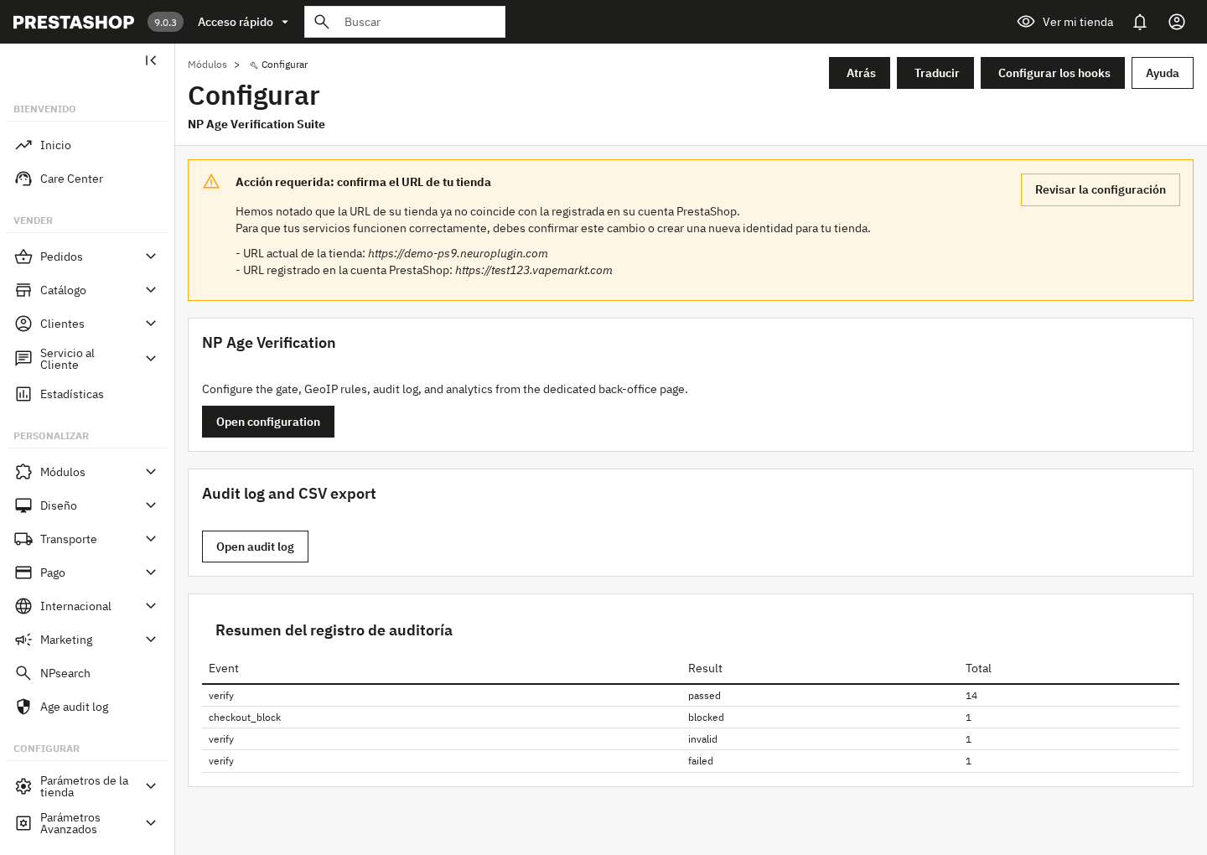Click the Estadísticas chart icon

23,394
